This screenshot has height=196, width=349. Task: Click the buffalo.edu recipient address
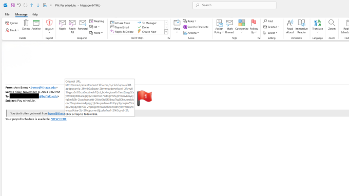pyautogui.click(x=48, y=96)
